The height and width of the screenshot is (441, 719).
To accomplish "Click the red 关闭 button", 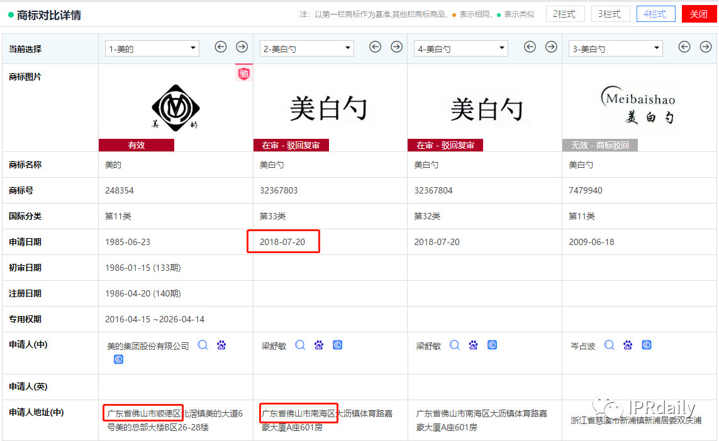I will [699, 14].
